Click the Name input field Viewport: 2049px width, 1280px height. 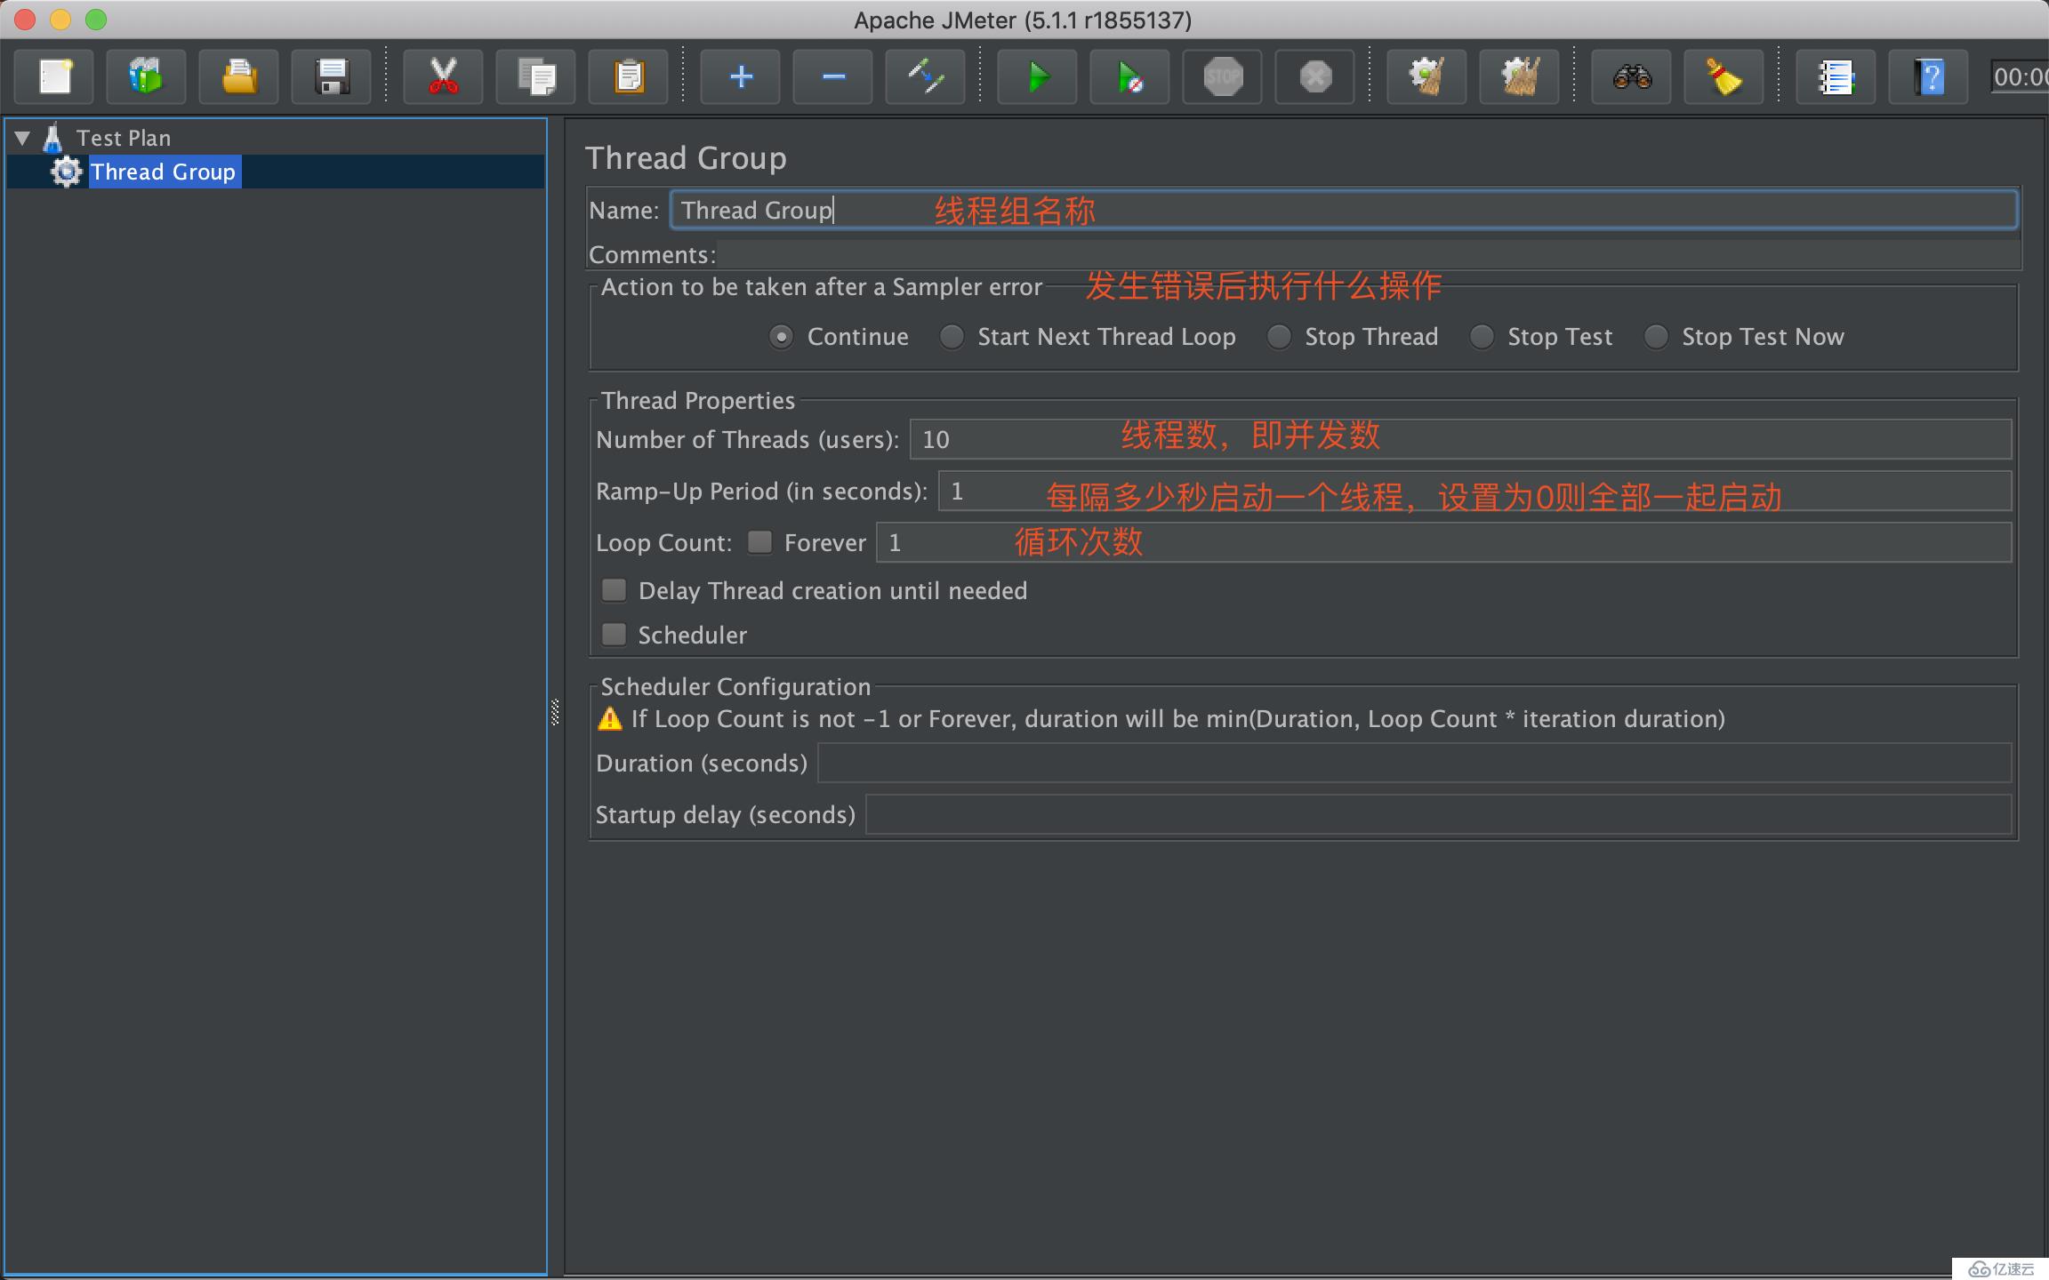(x=1344, y=210)
